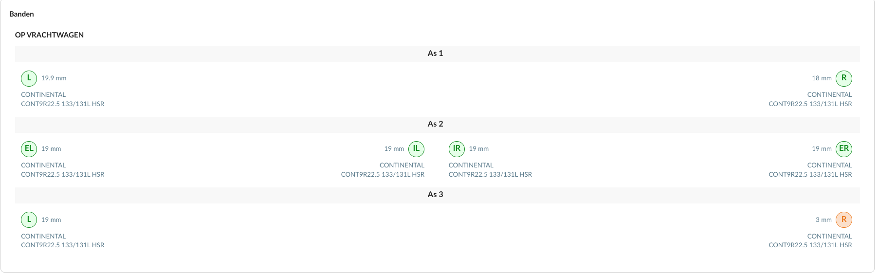Select the orange As 3 right tire badge
This screenshot has height=275, width=879.
coord(844,220)
